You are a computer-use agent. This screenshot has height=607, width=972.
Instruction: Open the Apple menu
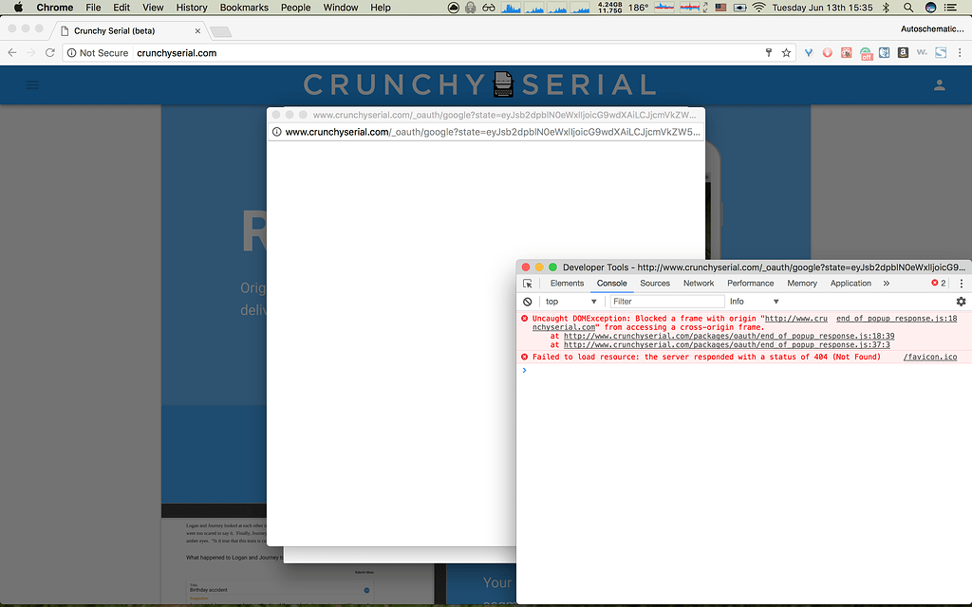click(18, 8)
